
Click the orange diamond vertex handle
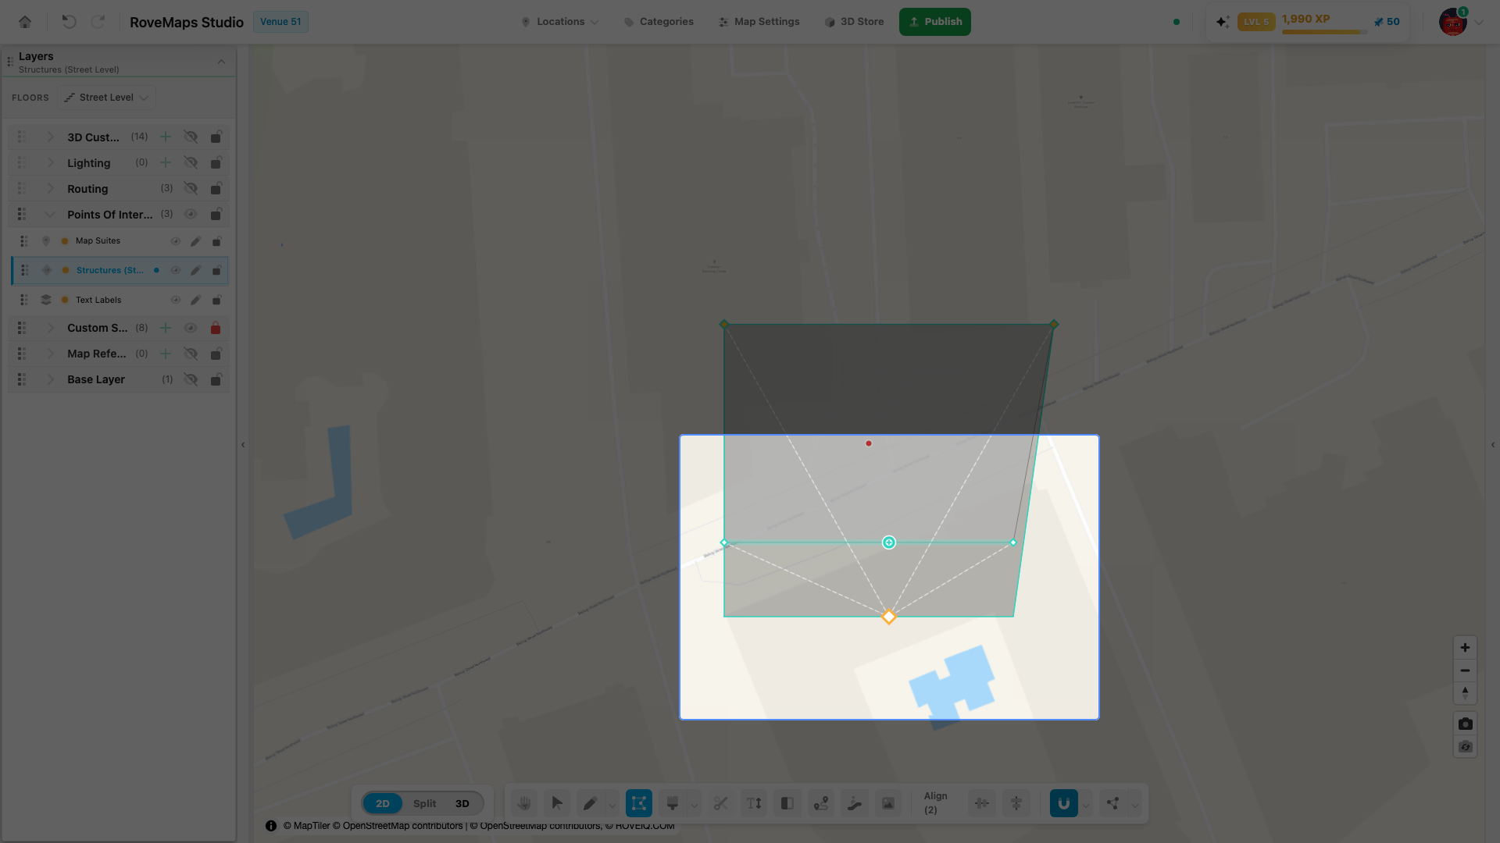[888, 617]
